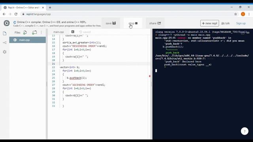Bookmark this page star icon
The width and height of the screenshot is (253, 142).
click(236, 14)
